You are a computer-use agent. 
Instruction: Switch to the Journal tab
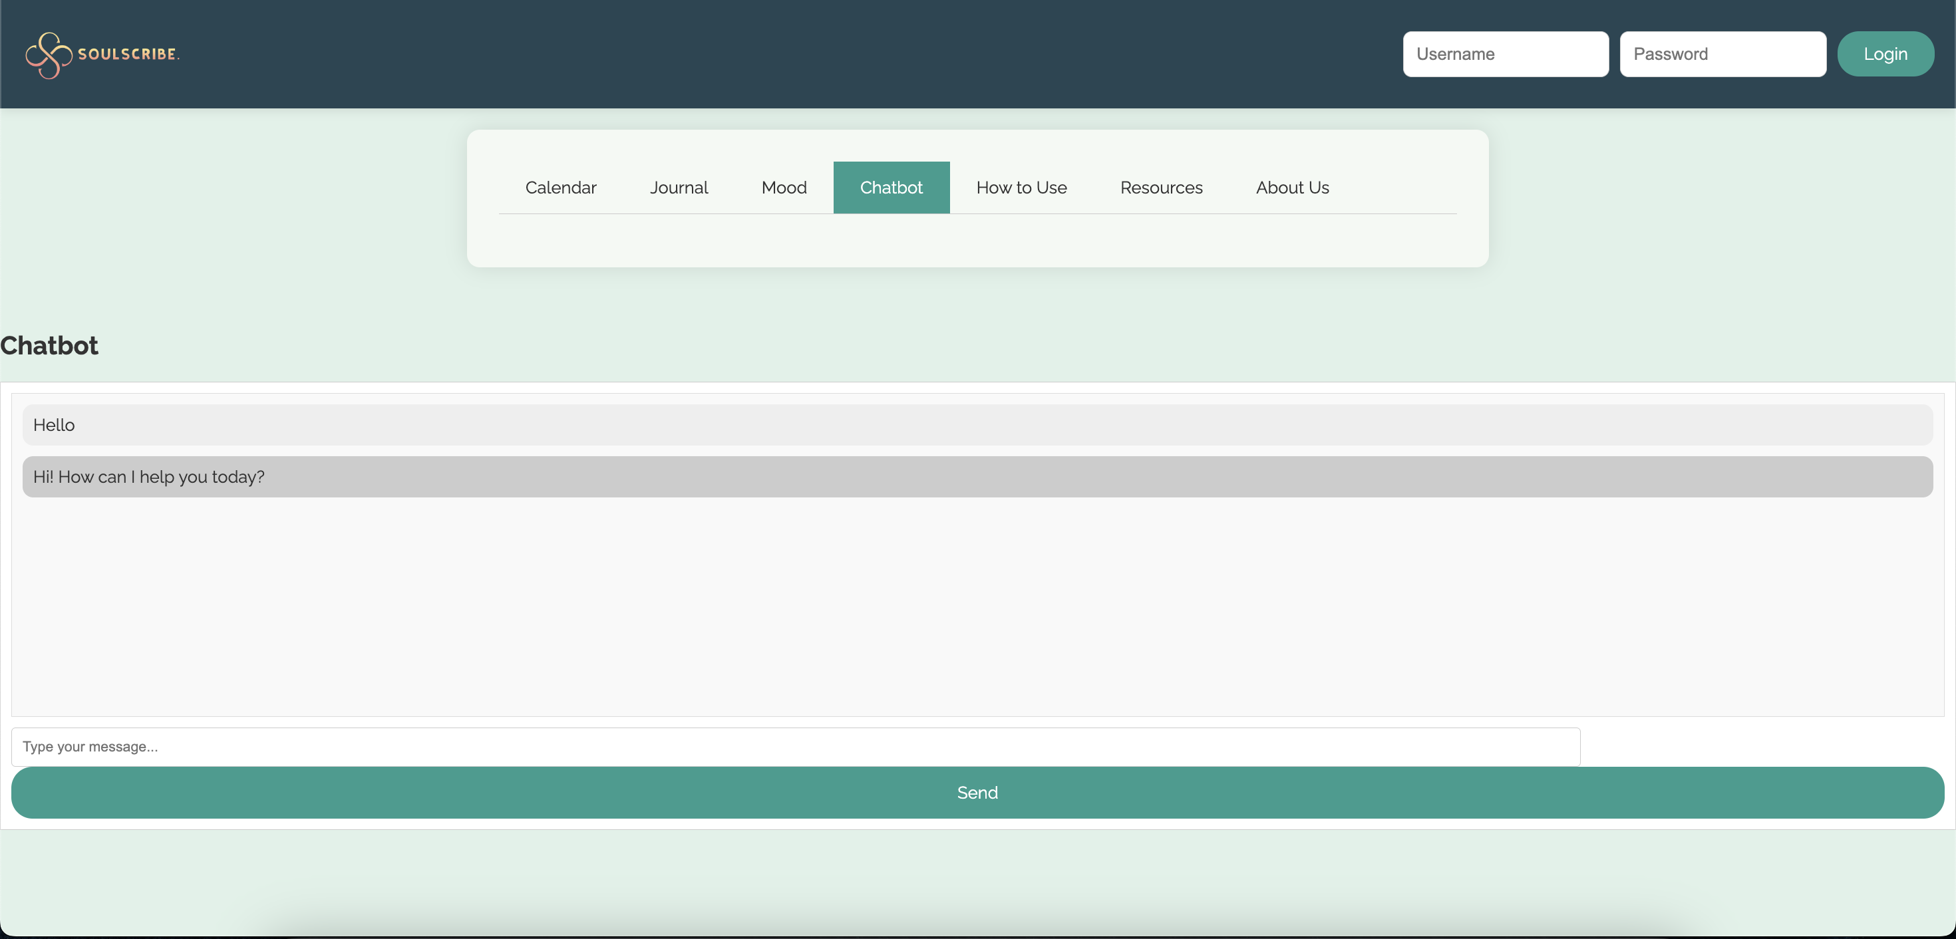pyautogui.click(x=678, y=188)
